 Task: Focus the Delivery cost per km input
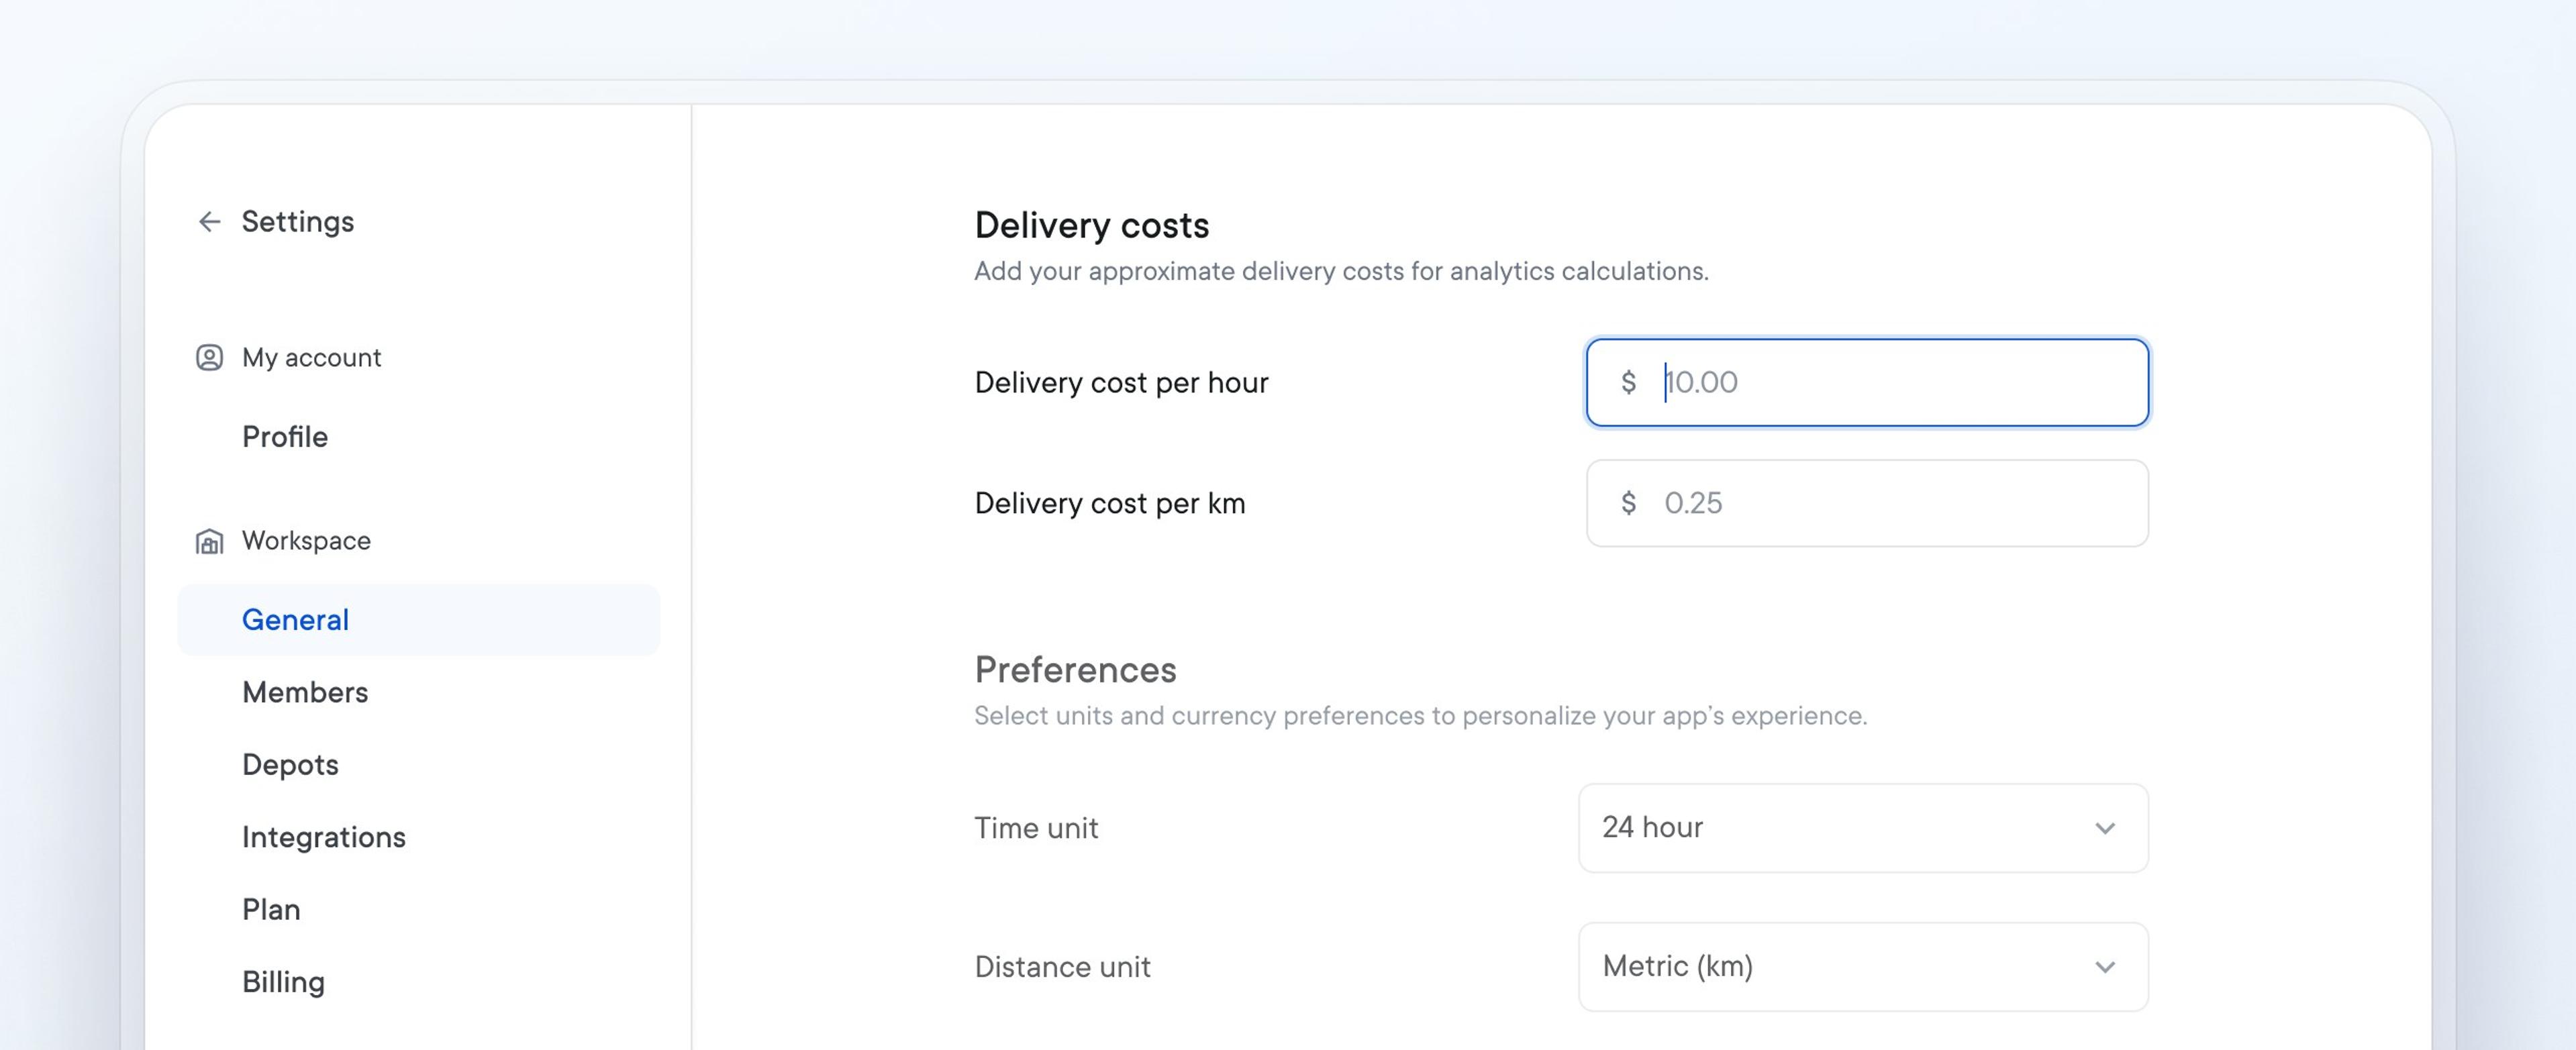pos(1867,503)
